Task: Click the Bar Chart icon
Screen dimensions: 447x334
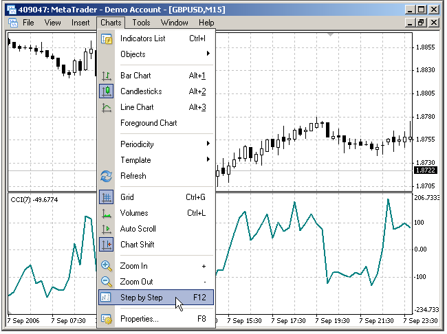Action: point(107,76)
